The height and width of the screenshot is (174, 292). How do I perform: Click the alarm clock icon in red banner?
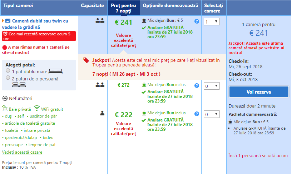point(5,34)
